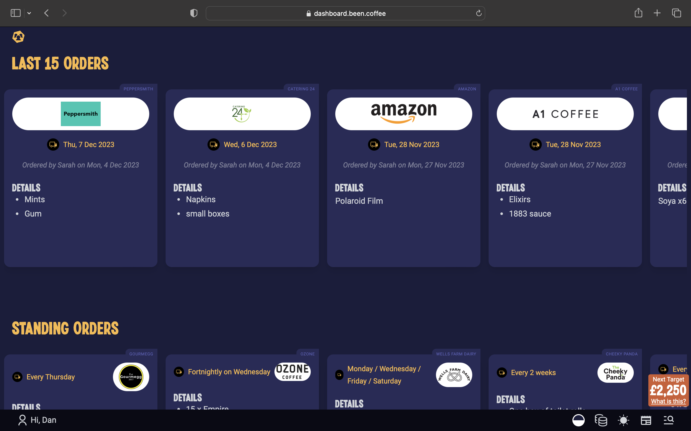Image resolution: width=691 pixels, height=431 pixels.
Task: Open the sidebar tab group dropdown arrow
Action: tap(29, 13)
